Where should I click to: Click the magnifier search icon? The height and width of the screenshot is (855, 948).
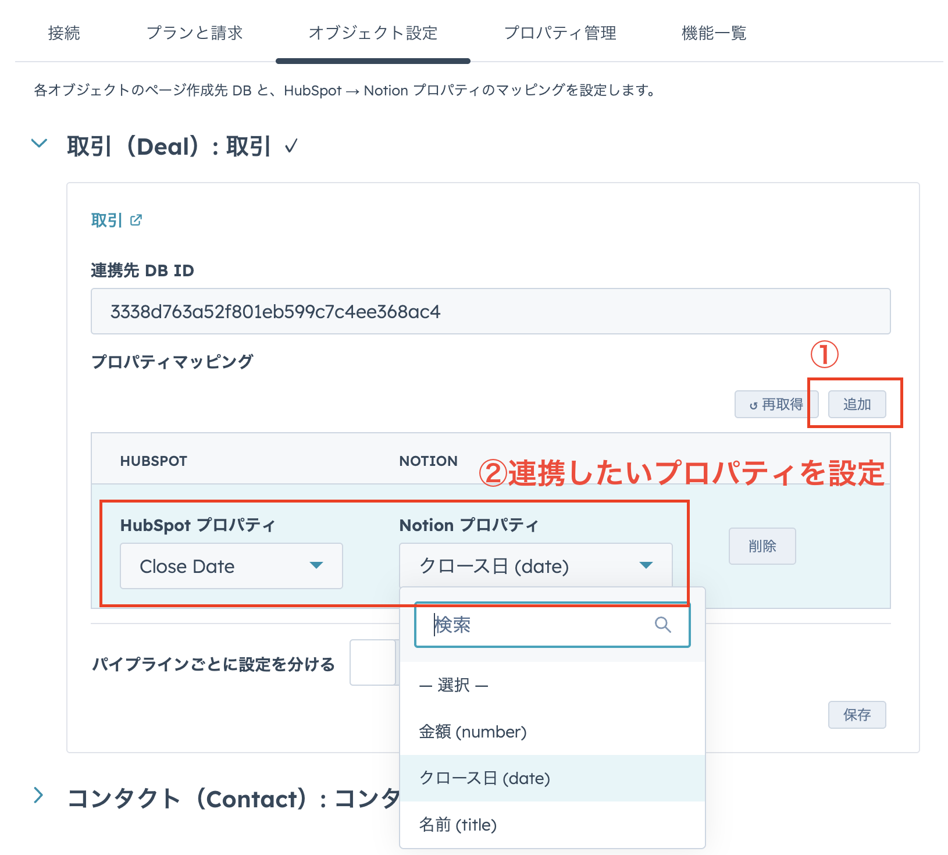tap(663, 625)
